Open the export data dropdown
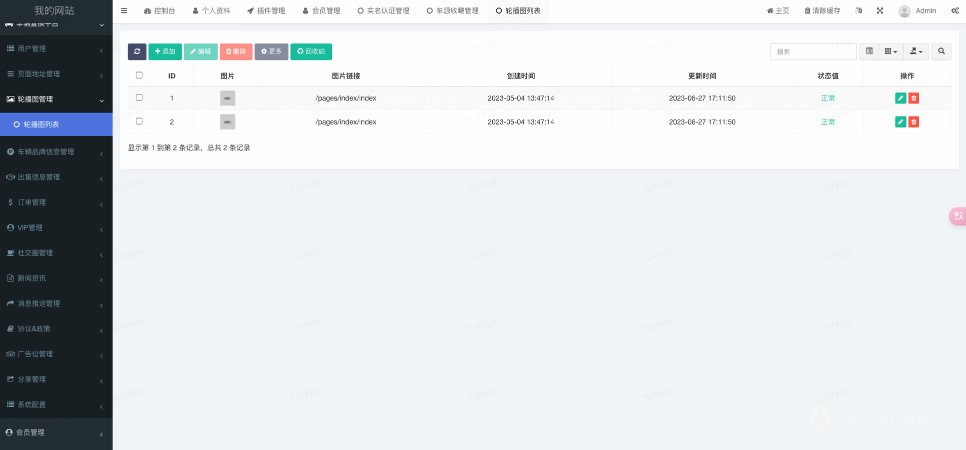This screenshot has height=450, width=966. click(x=916, y=51)
